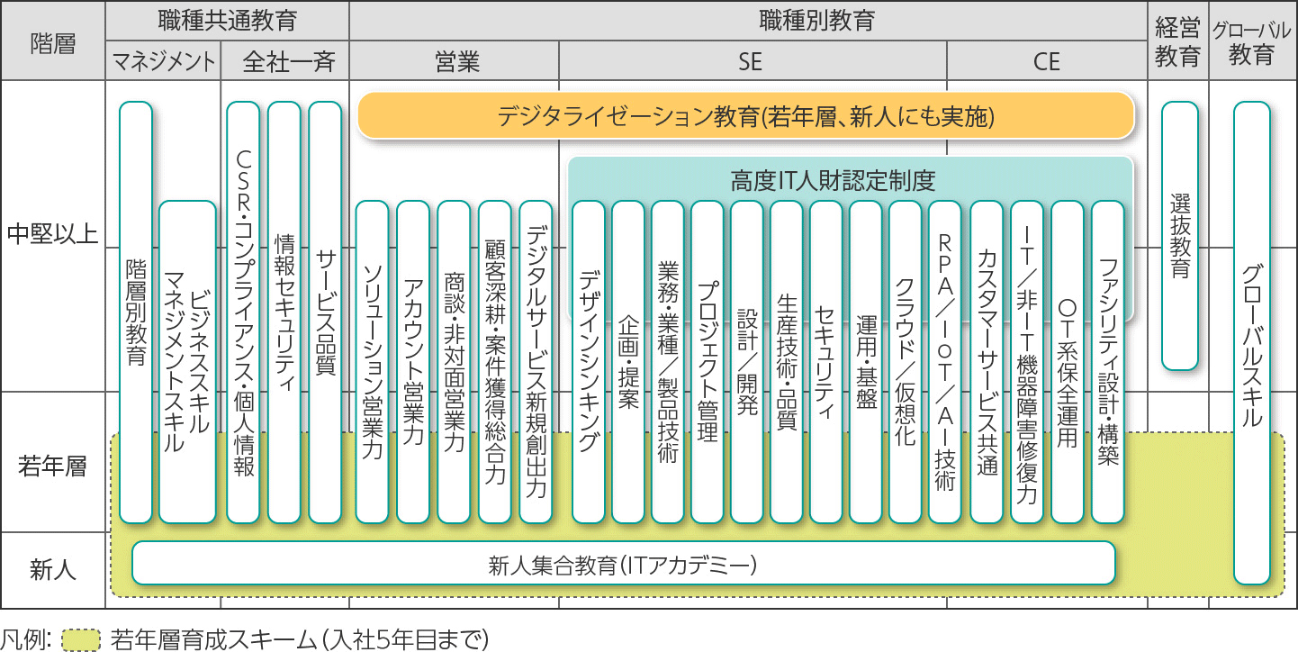Screen dimensions: 1298x652
Task: Click the RPA/IoT/AI技術 box
Action: tap(945, 362)
